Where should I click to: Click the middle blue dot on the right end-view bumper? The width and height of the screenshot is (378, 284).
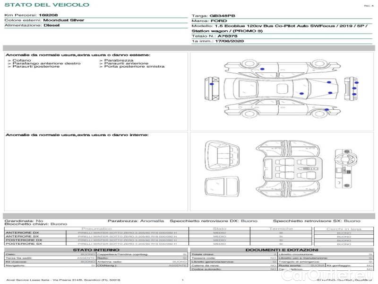(354, 88)
